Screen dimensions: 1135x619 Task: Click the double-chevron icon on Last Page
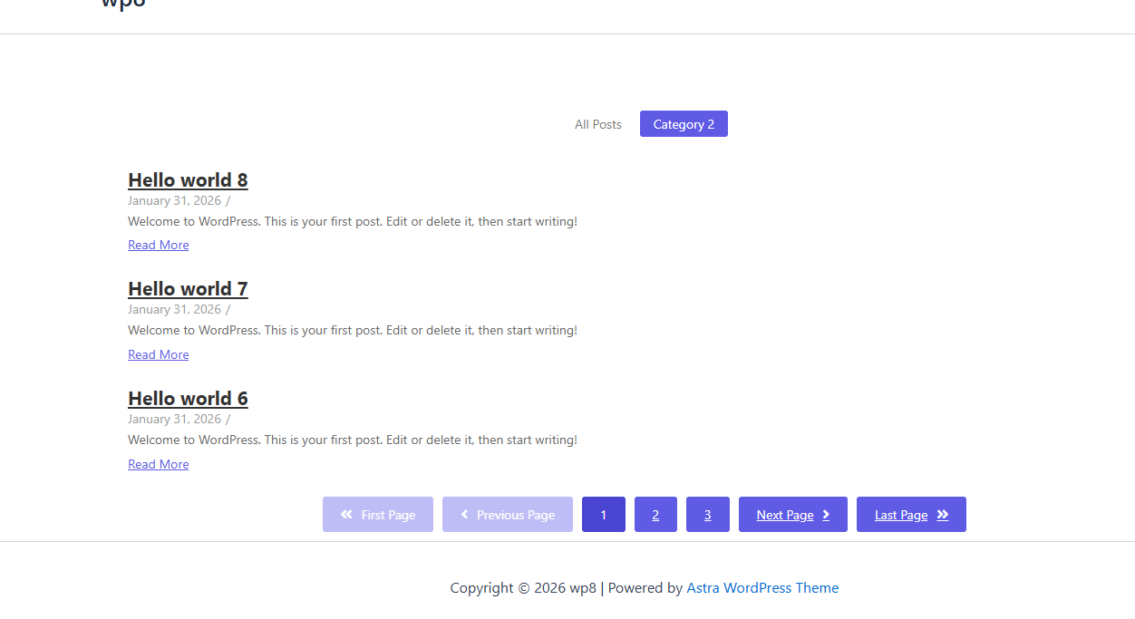click(943, 515)
